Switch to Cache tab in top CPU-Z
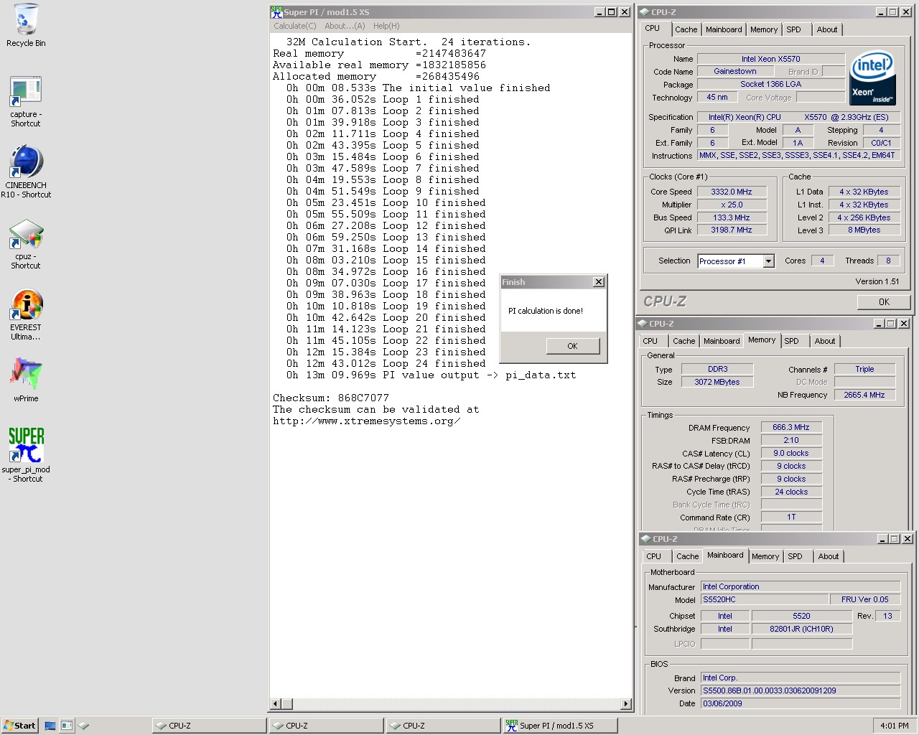The height and width of the screenshot is (735, 919). [x=686, y=29]
